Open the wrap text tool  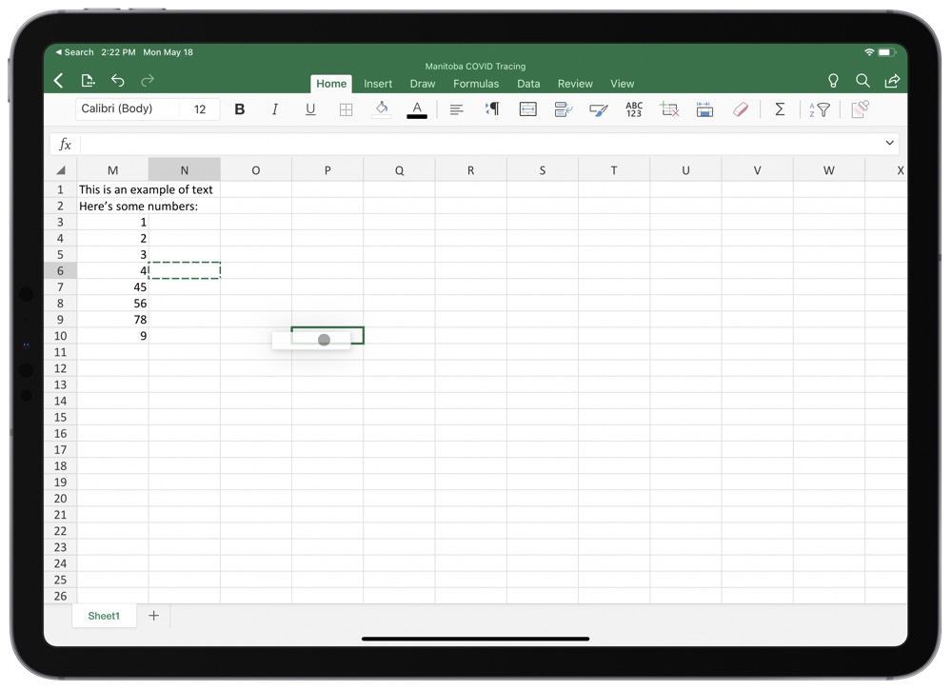pos(564,109)
